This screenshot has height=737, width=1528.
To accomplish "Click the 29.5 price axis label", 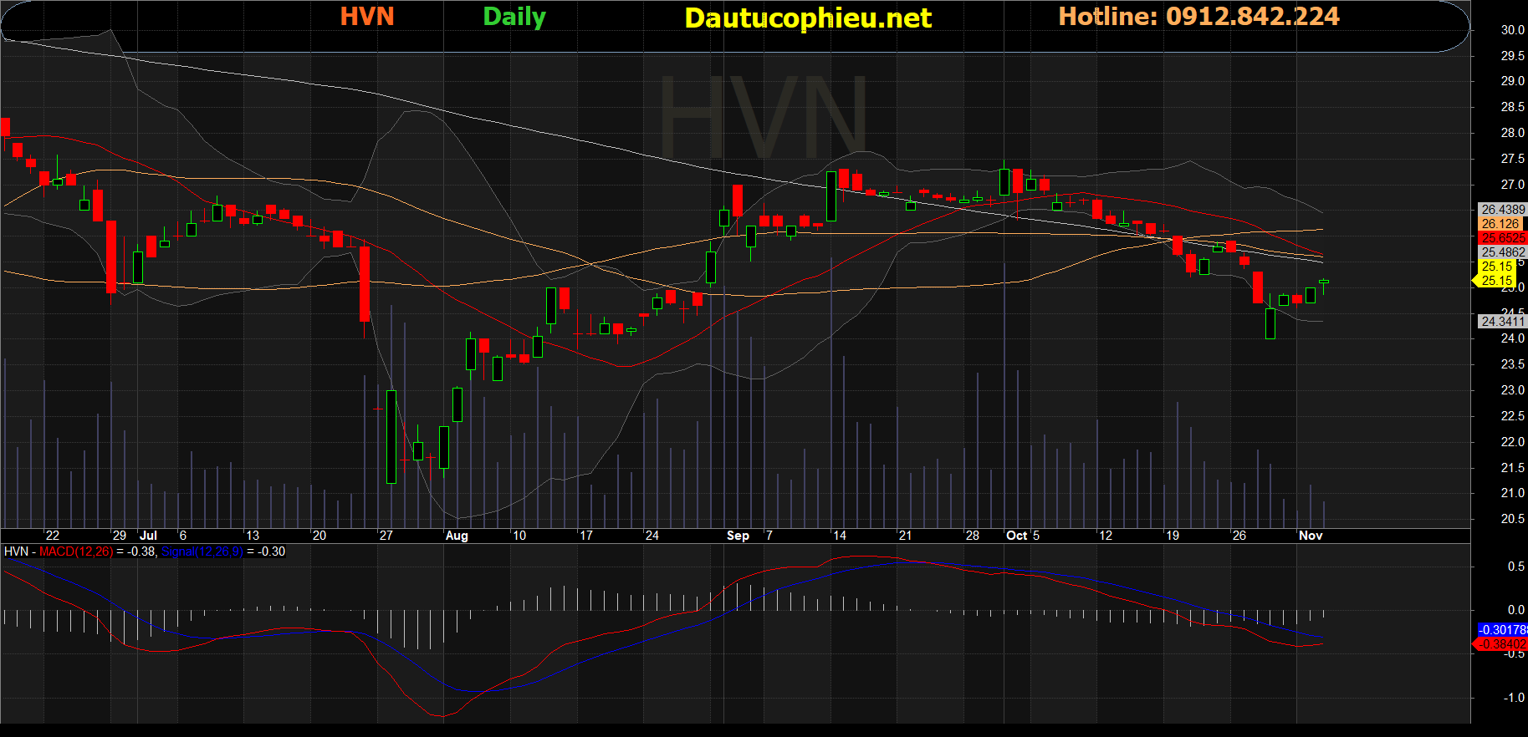I will (1512, 56).
